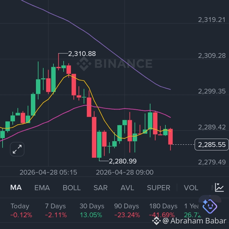229x229 pixels.
Task: Select the EMA indicator tab
Action: (x=42, y=188)
